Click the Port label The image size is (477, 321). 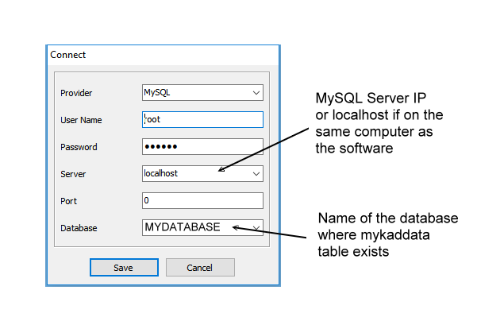point(69,202)
